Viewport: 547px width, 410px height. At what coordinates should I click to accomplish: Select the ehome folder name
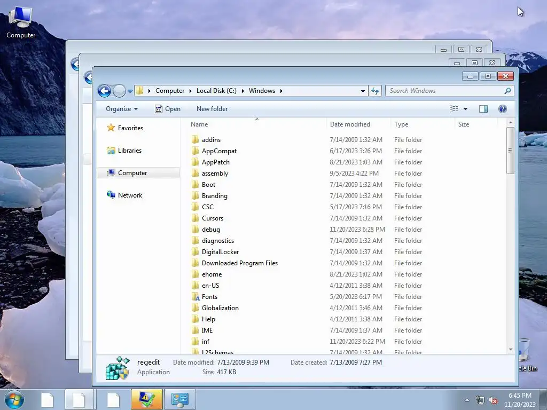point(212,274)
